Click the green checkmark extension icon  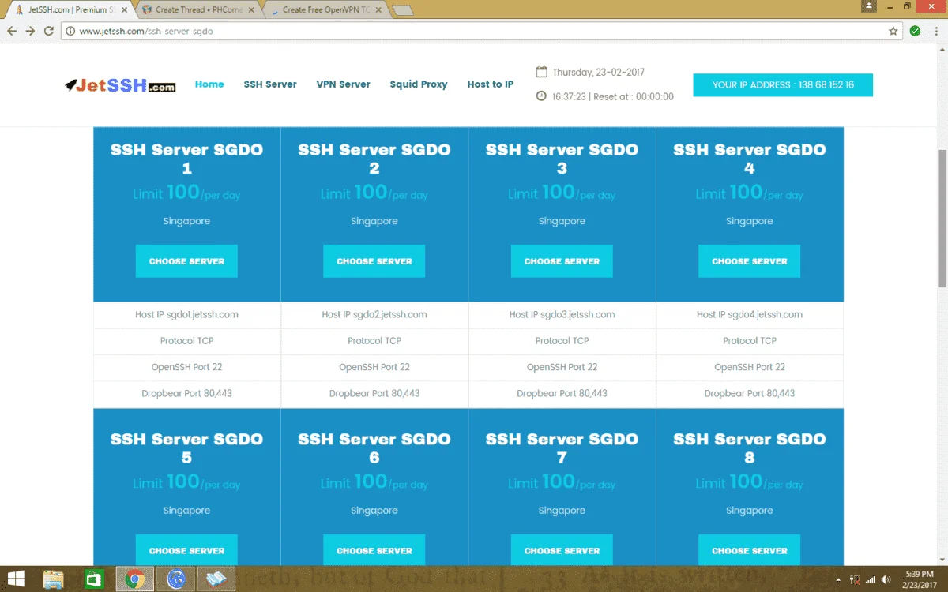coord(915,31)
